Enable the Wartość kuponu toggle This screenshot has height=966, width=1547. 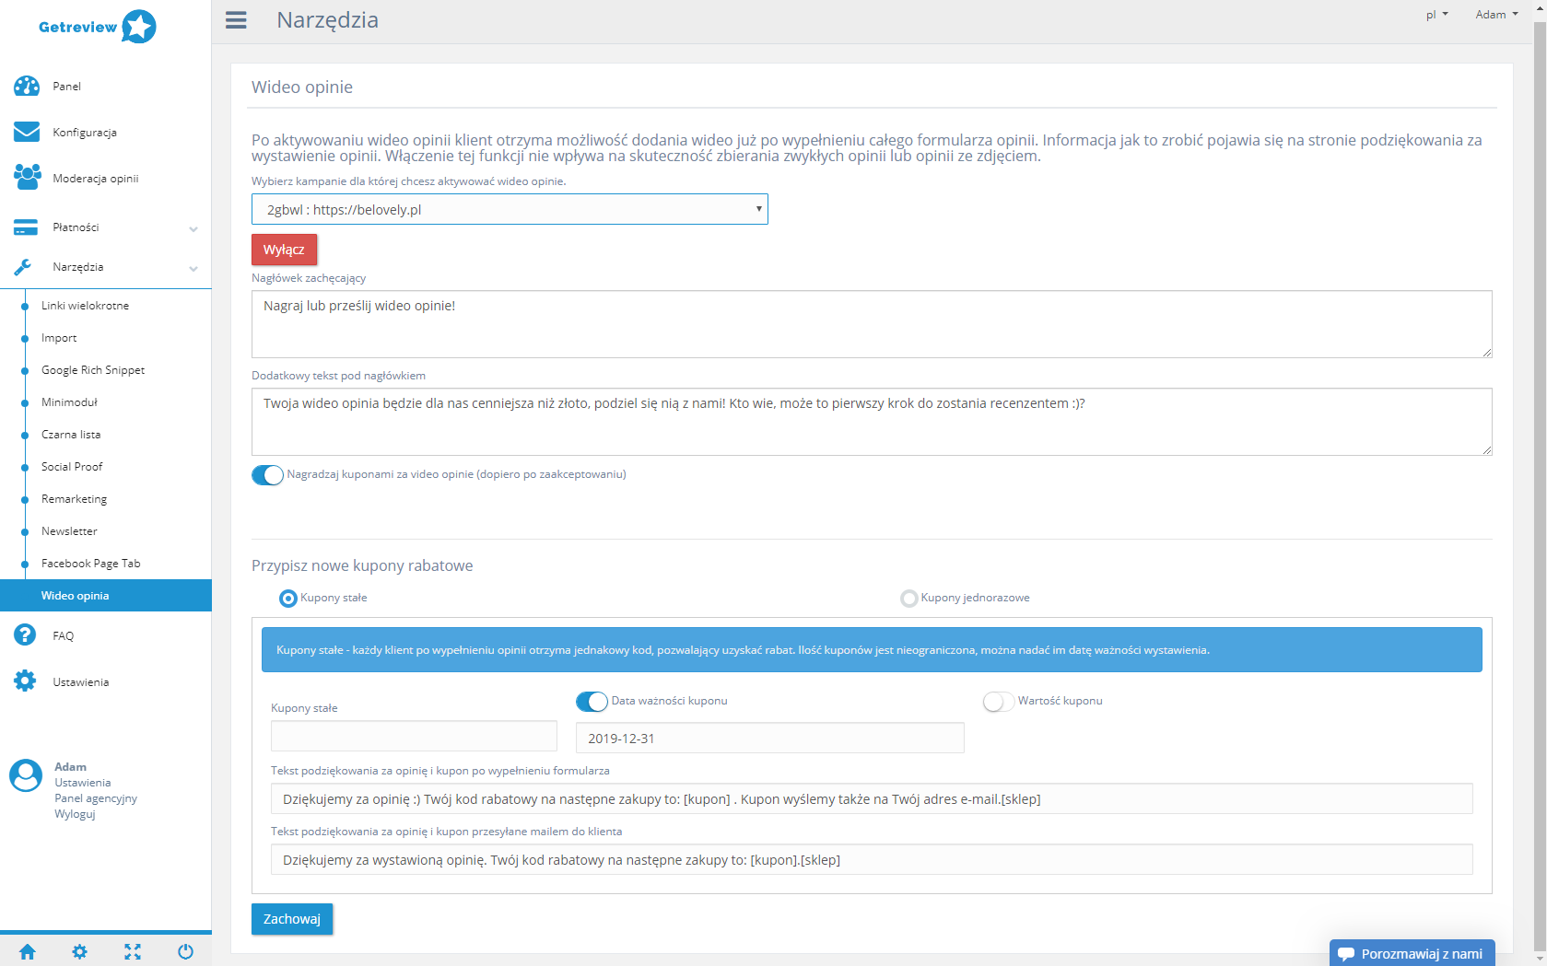998,702
